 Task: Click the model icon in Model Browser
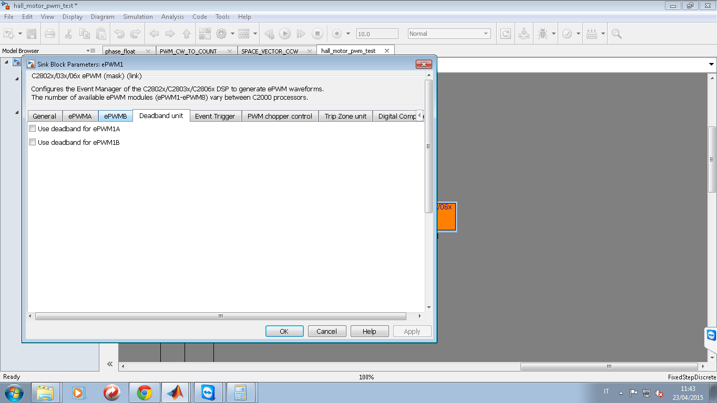[16, 62]
